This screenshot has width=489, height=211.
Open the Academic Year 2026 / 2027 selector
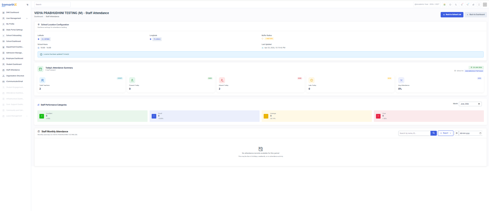[427, 4]
